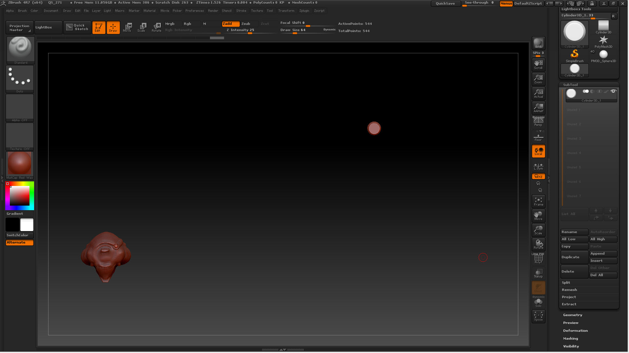Select the top-shelf Rotate tool
Image resolution: width=629 pixels, height=353 pixels.
(x=156, y=27)
